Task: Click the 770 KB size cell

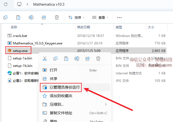Action: (x=160, y=43)
